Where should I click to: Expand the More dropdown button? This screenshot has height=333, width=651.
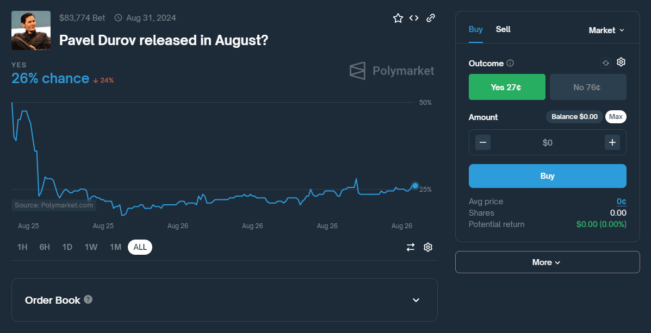click(x=547, y=262)
